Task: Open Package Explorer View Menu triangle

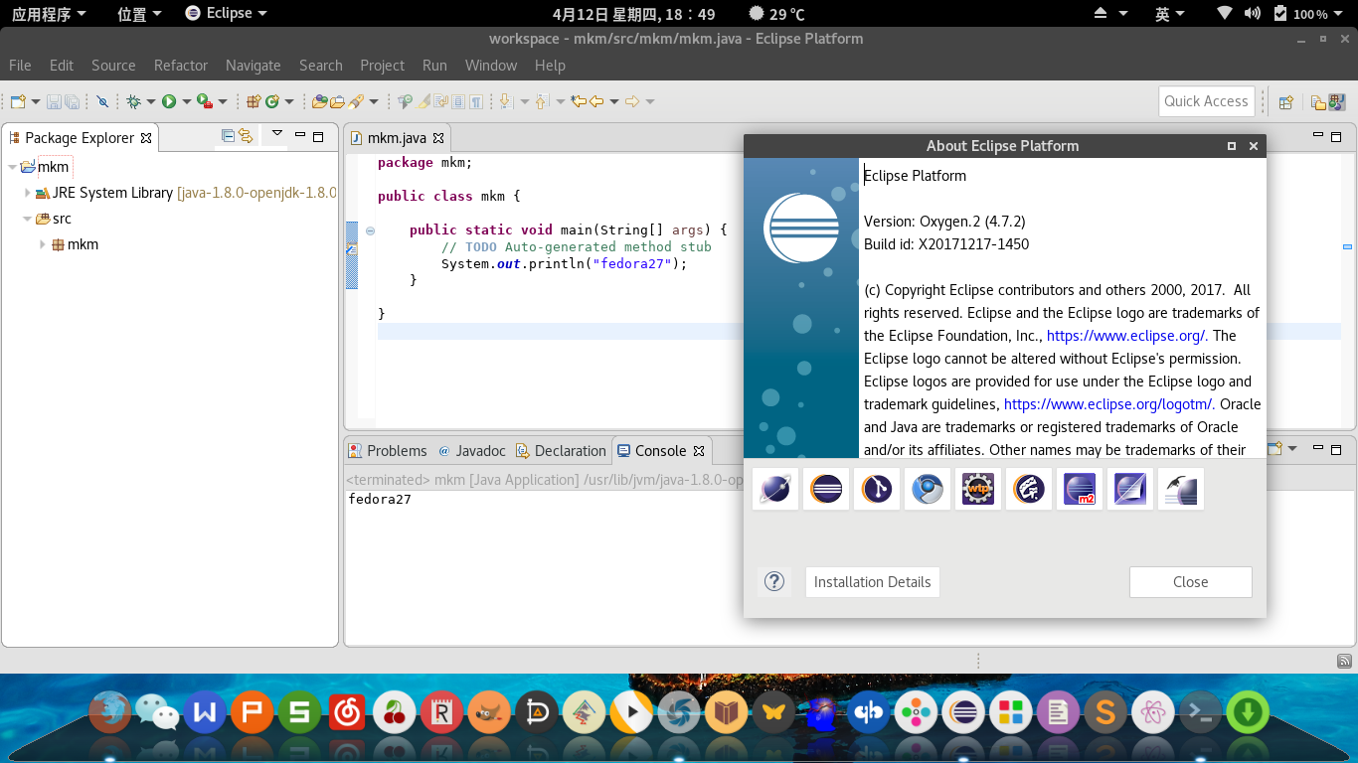Action: pos(277,133)
